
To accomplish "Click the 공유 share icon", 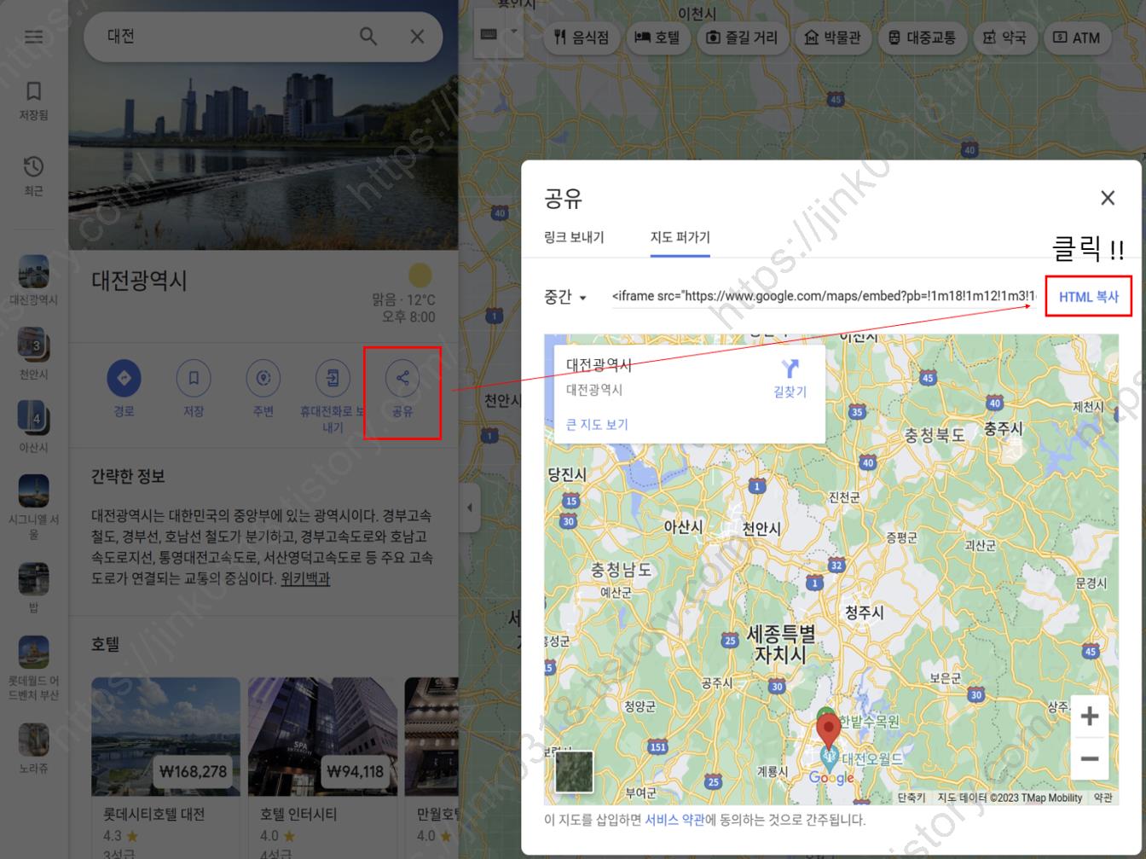I will click(x=402, y=378).
